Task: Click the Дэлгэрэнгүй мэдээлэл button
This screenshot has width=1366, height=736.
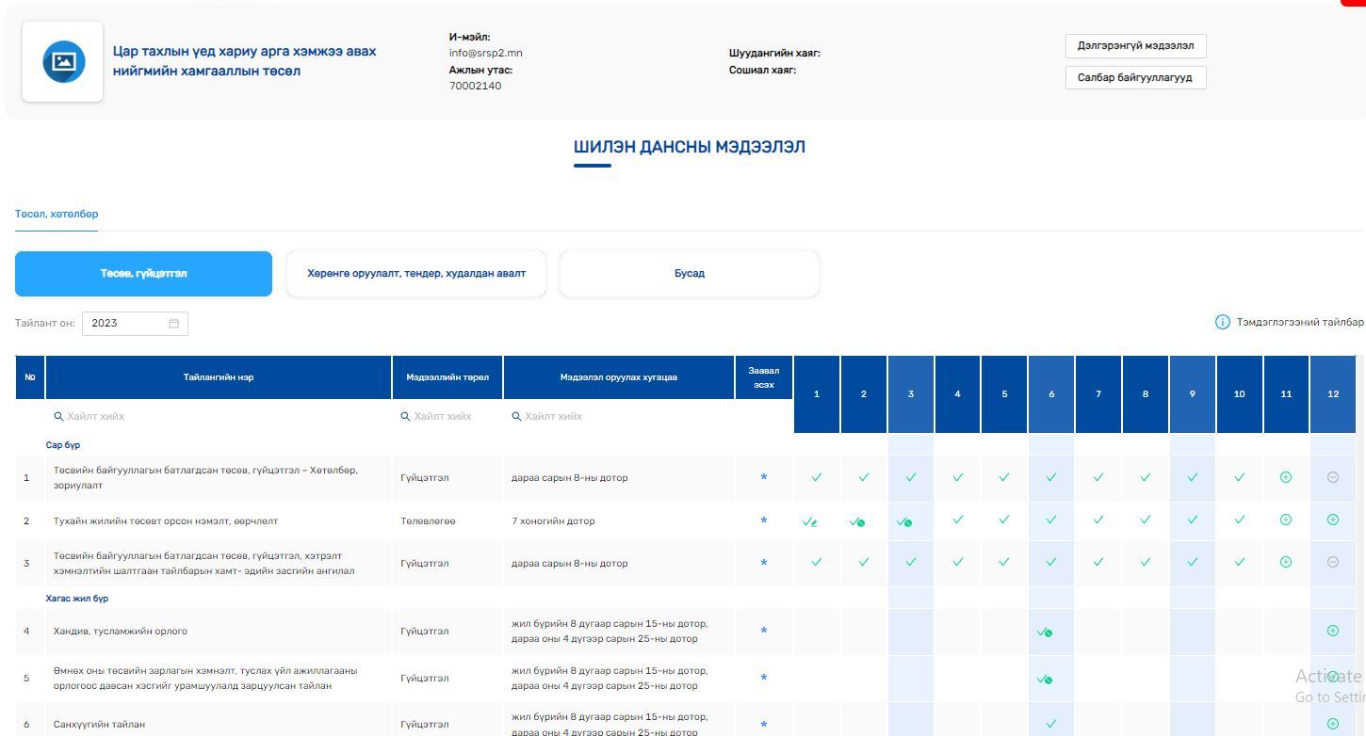Action: point(1135,46)
